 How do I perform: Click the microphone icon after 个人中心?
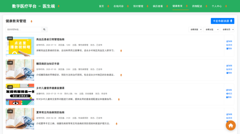tap(226, 6)
